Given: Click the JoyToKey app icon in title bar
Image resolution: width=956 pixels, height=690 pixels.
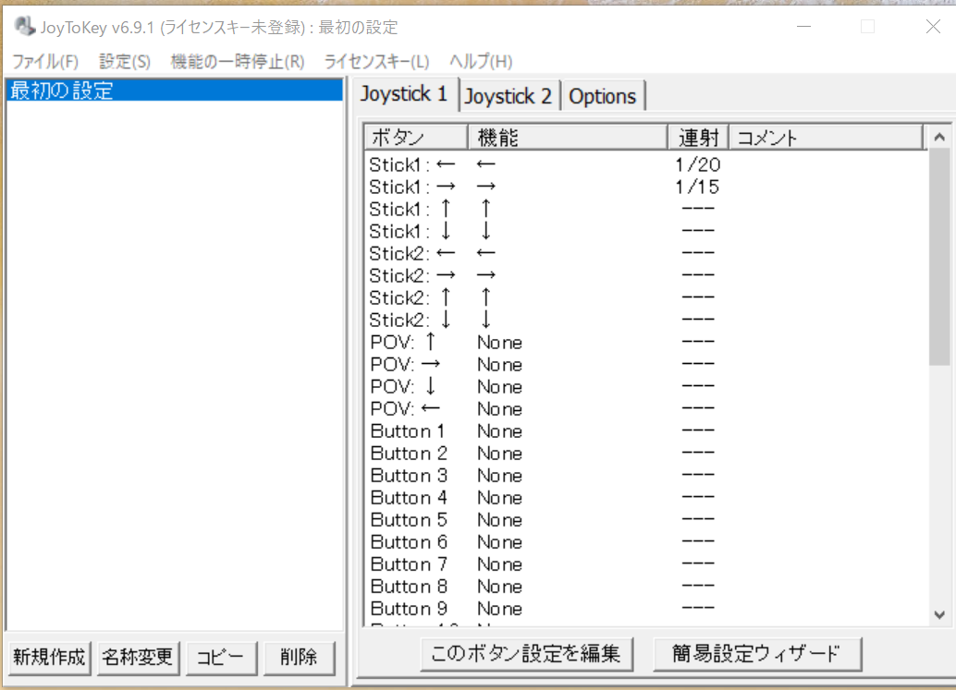Looking at the screenshot, I should (x=24, y=26).
